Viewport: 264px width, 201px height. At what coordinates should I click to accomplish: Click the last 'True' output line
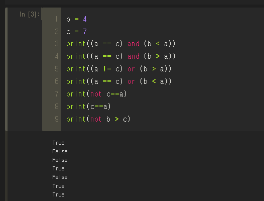(58, 194)
